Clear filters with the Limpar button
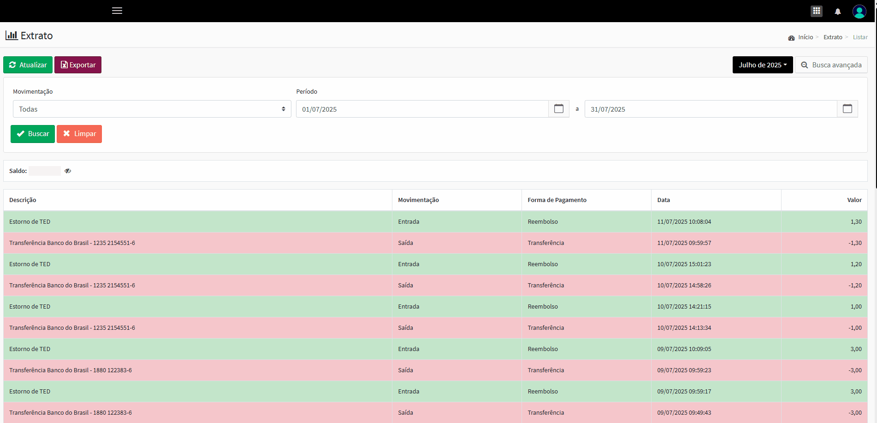 [x=79, y=134]
